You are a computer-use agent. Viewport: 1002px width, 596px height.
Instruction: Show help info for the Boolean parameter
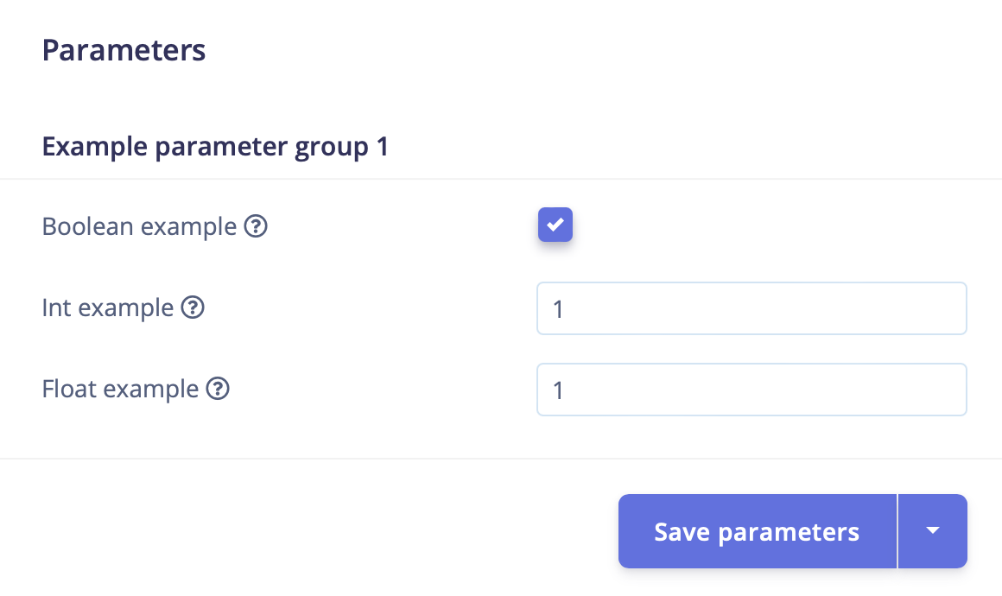coord(256,227)
